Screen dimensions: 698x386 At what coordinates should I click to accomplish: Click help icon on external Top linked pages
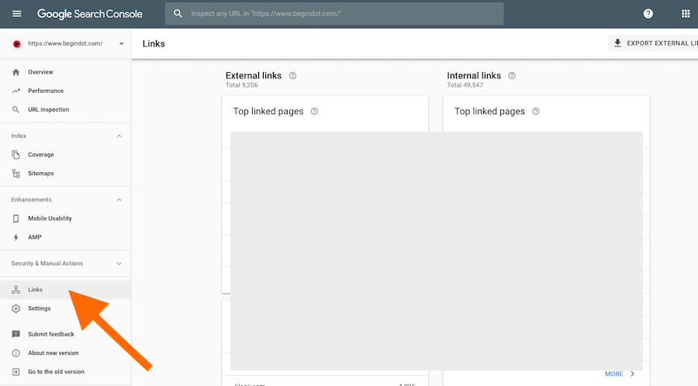click(314, 111)
